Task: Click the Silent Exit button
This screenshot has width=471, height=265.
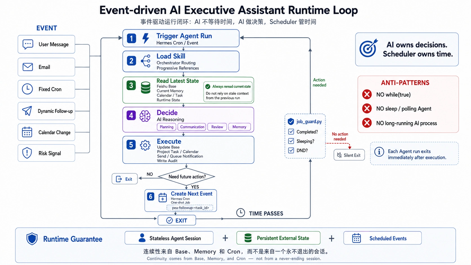Action: pyautogui.click(x=349, y=155)
